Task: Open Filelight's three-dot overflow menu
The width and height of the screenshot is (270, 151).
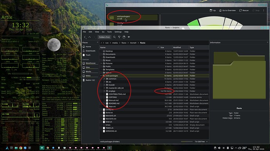Action: (264, 11)
